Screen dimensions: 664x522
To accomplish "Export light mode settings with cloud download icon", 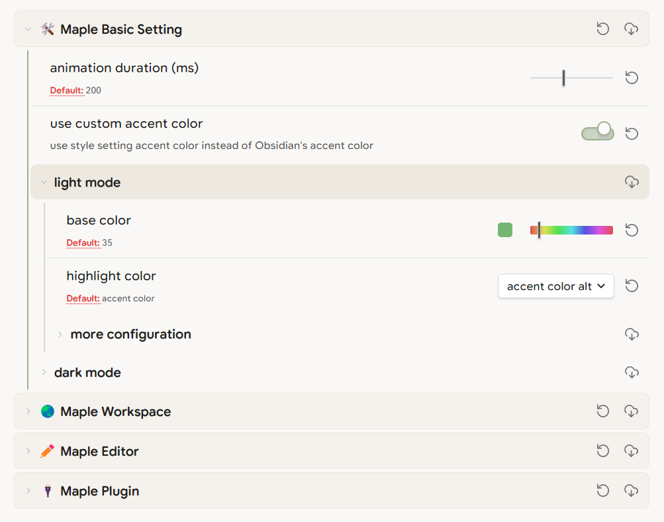I will 632,182.
